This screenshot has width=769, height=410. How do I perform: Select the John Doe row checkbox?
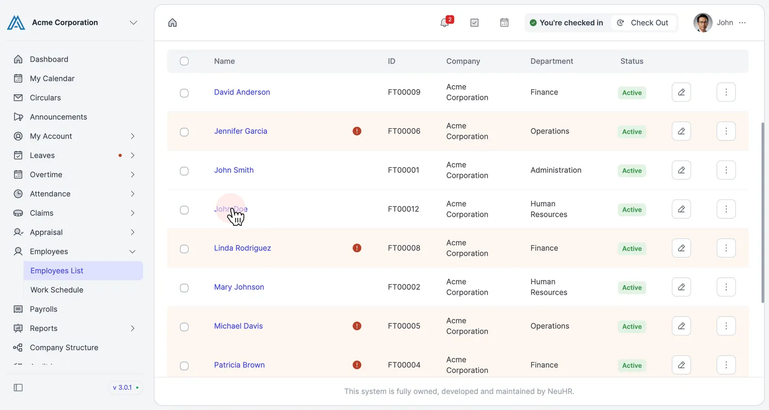tap(184, 210)
